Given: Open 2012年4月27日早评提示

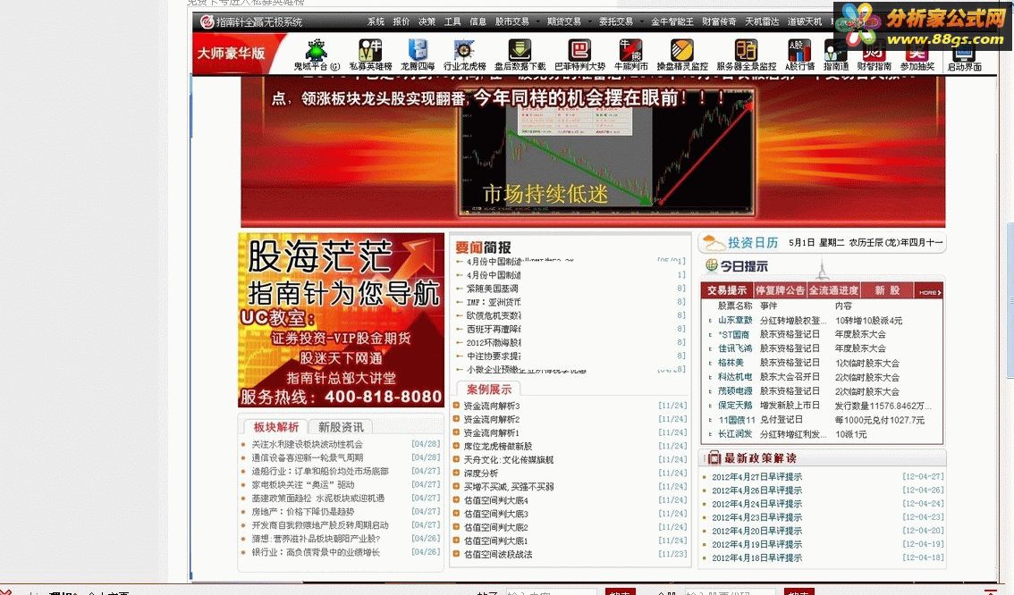Looking at the screenshot, I should (756, 476).
